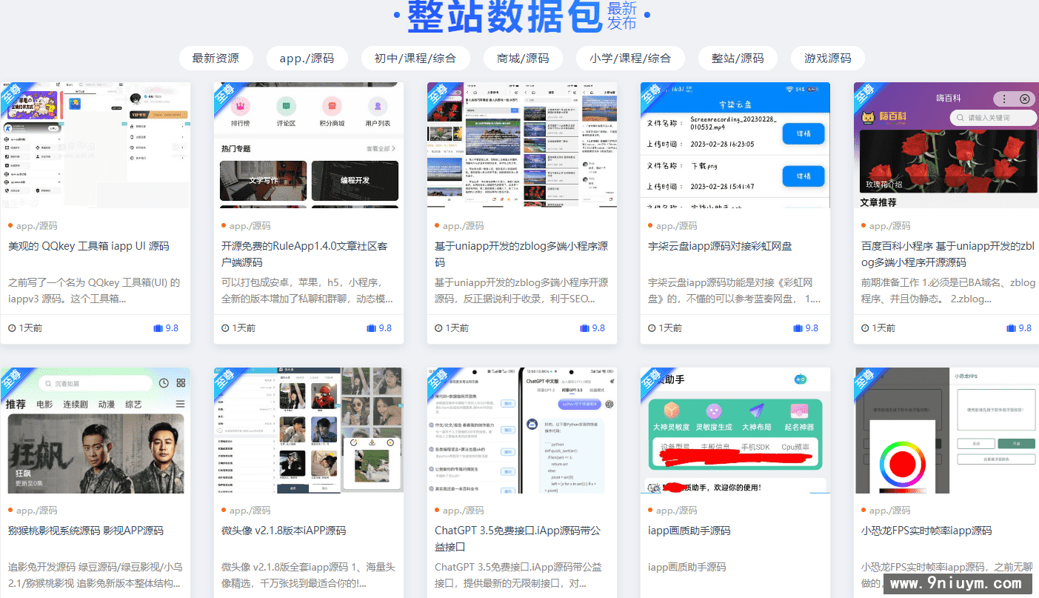
Task: Expand 查看全部 in 热门专题 section
Action: pos(380,147)
